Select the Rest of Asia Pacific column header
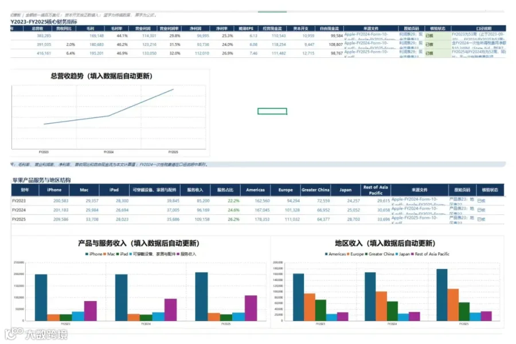 [376, 190]
